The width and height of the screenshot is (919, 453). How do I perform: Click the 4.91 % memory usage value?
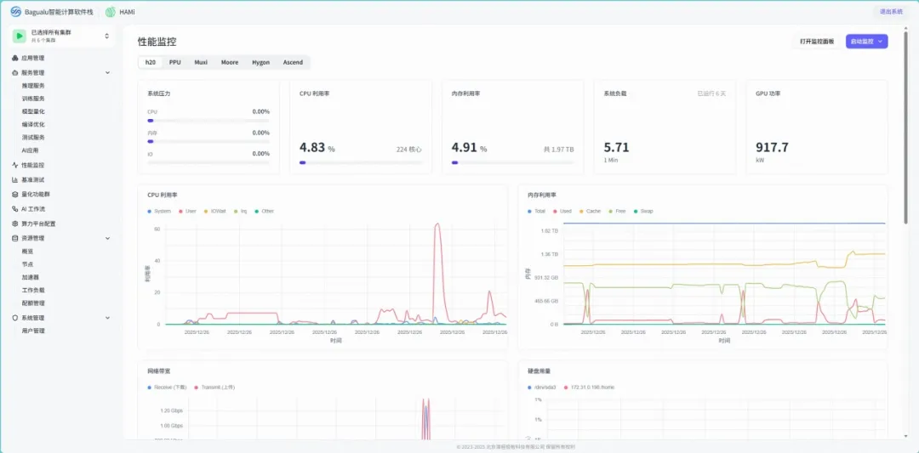[x=469, y=148]
